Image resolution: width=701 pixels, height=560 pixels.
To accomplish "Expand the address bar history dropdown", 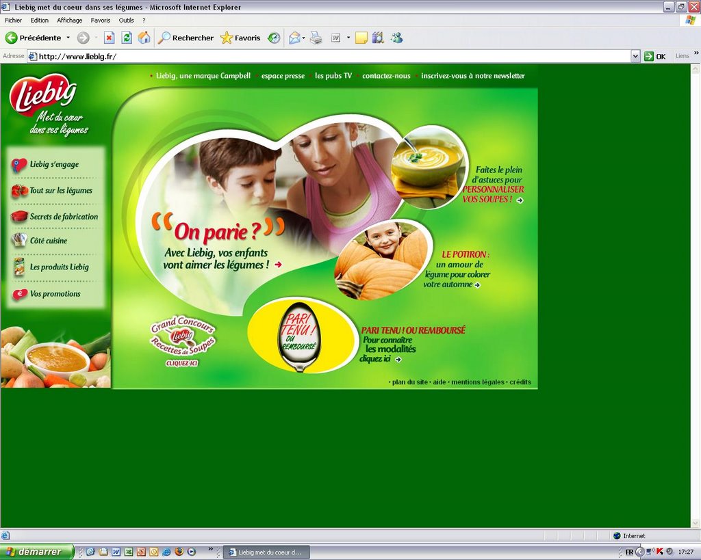I will (x=635, y=56).
